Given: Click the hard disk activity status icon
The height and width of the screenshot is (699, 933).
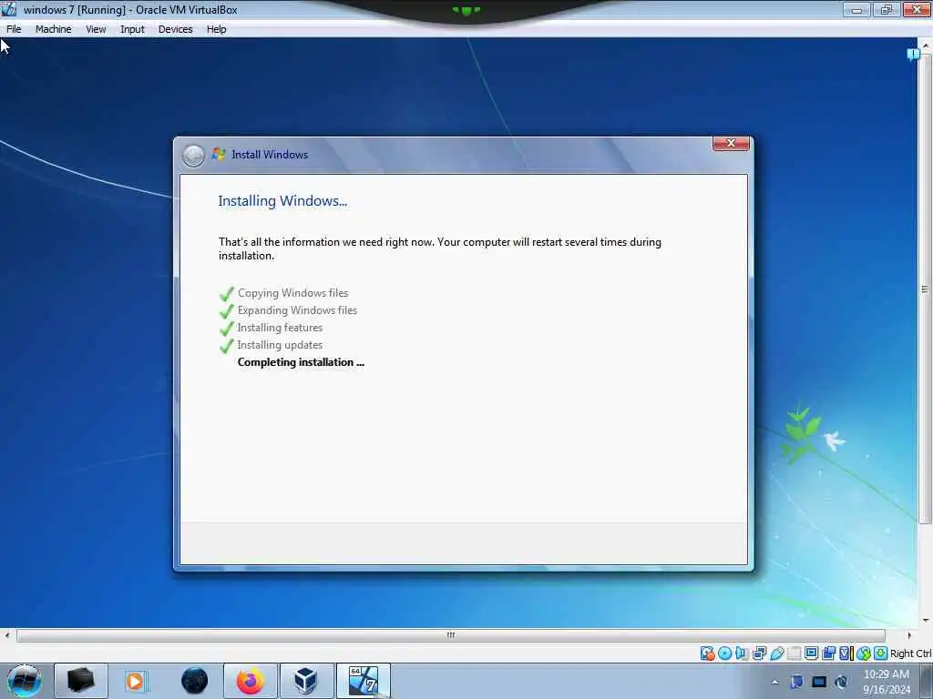Looking at the screenshot, I should point(707,653).
